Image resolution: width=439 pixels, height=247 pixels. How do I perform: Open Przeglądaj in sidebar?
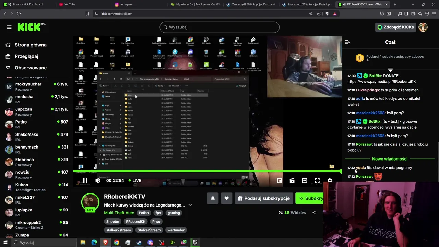(26, 56)
